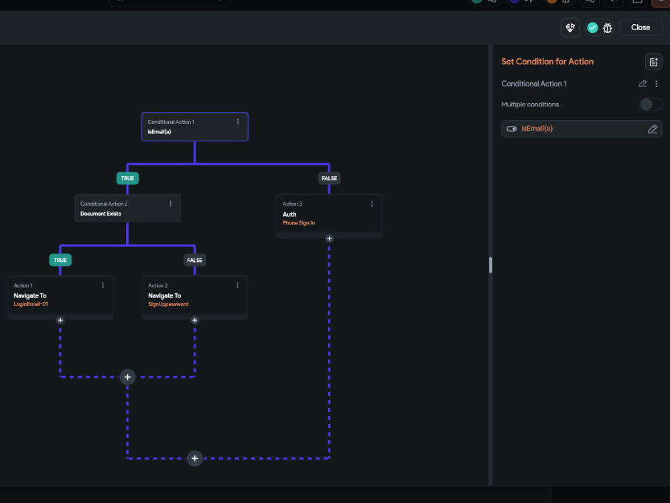
Task: Open three-dot menu on Conditional Action 2 node
Action: [170, 203]
